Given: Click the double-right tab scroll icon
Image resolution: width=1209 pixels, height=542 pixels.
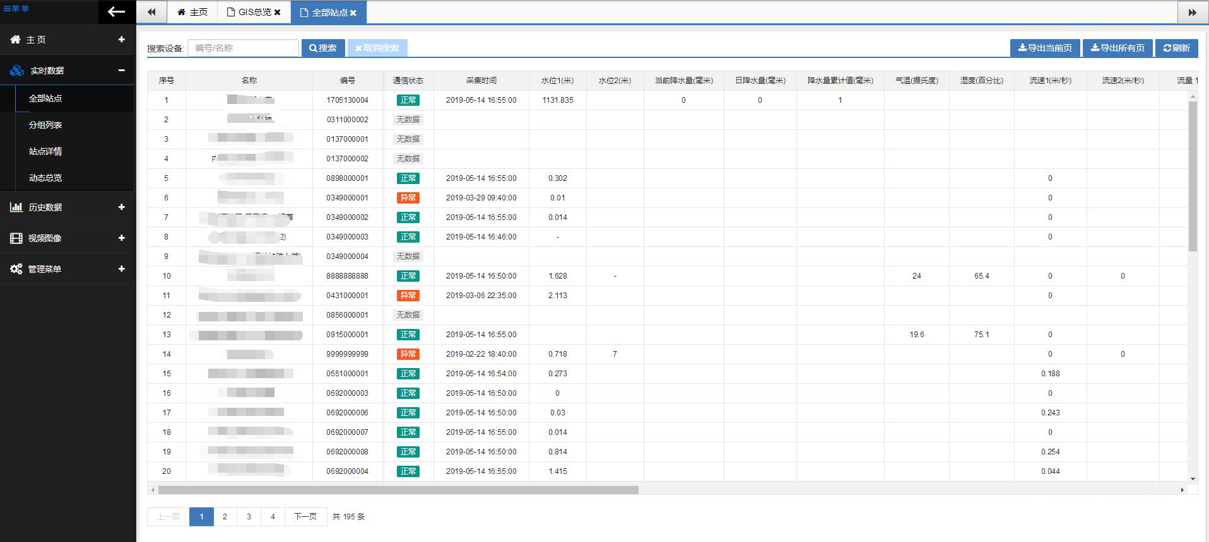Looking at the screenshot, I should tap(1193, 12).
